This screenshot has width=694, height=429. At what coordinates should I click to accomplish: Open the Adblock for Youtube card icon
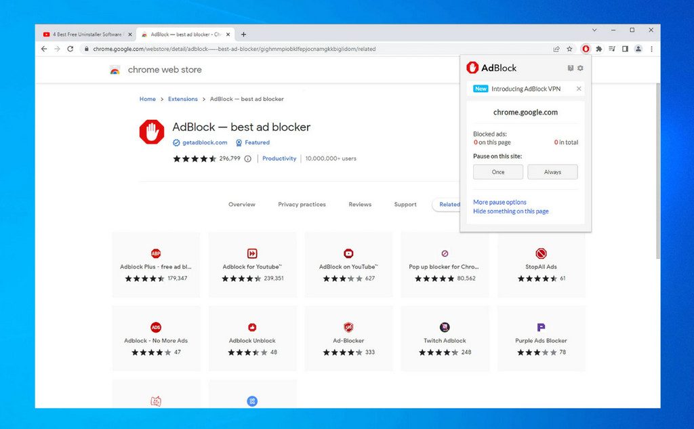[252, 253]
